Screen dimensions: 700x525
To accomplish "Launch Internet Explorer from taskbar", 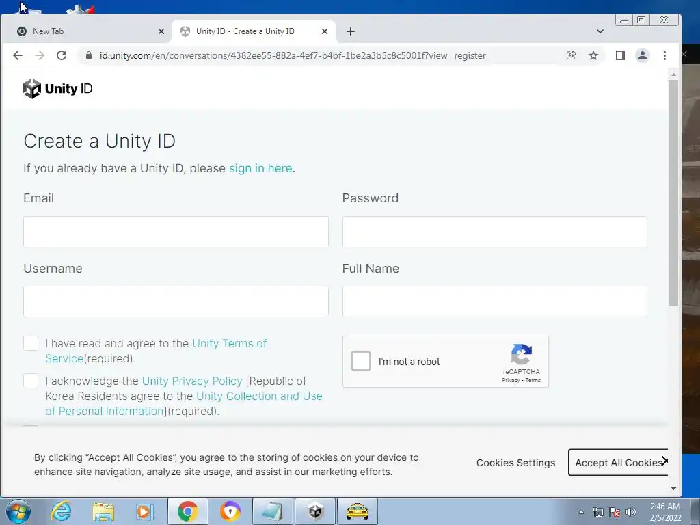I will coord(61,511).
